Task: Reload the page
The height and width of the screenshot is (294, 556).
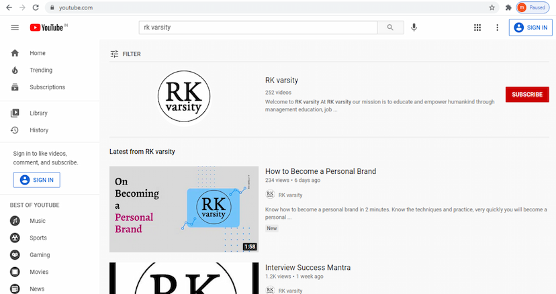Action: coord(37,7)
